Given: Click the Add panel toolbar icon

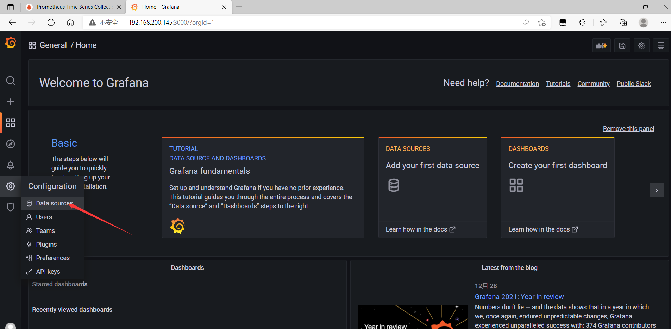Looking at the screenshot, I should point(601,45).
